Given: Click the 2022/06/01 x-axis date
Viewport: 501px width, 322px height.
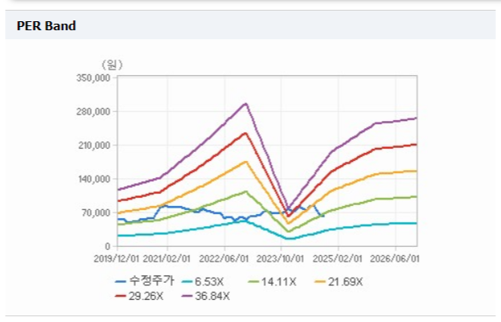Looking at the screenshot, I should coord(224,258).
